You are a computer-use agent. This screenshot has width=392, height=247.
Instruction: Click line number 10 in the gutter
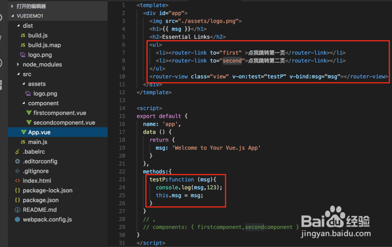122,76
